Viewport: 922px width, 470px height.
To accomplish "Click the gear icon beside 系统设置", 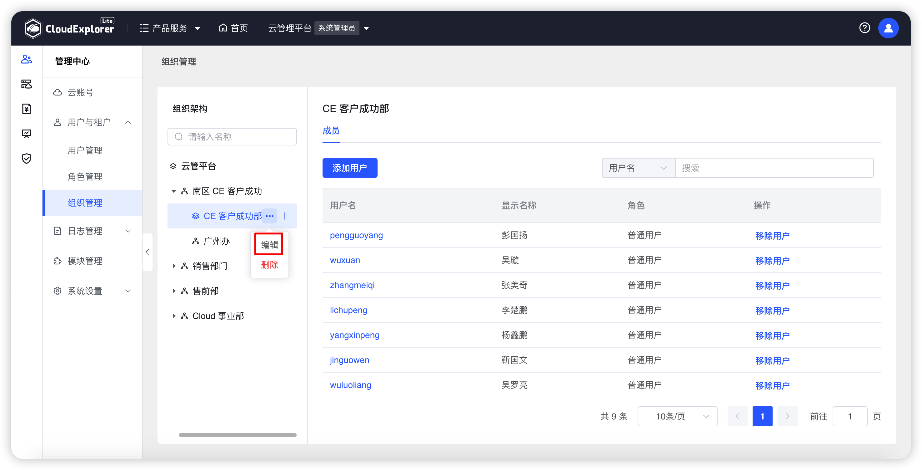I will point(57,291).
